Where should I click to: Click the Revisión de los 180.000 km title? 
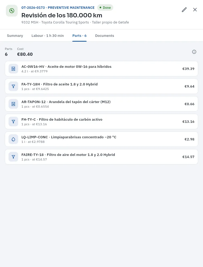tap(62, 15)
